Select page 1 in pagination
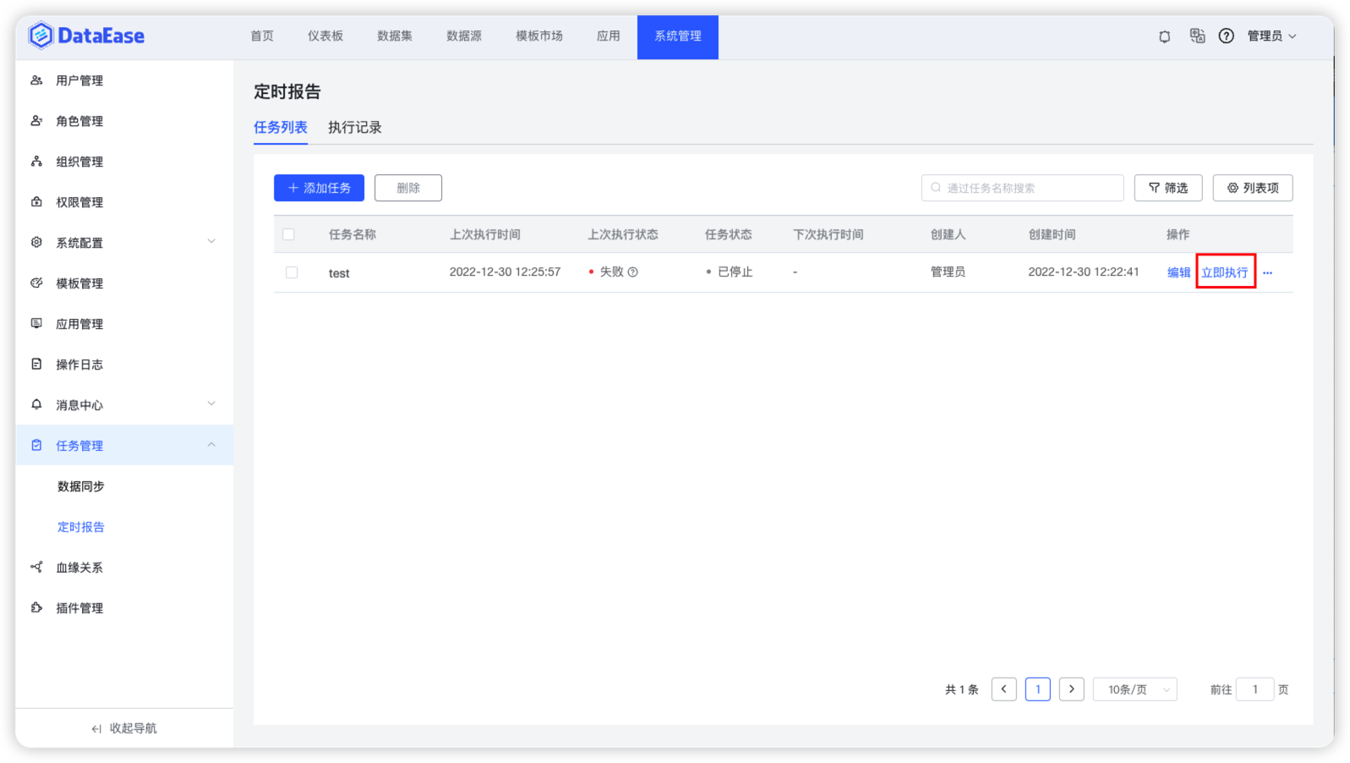The width and height of the screenshot is (1350, 763). [x=1038, y=689]
